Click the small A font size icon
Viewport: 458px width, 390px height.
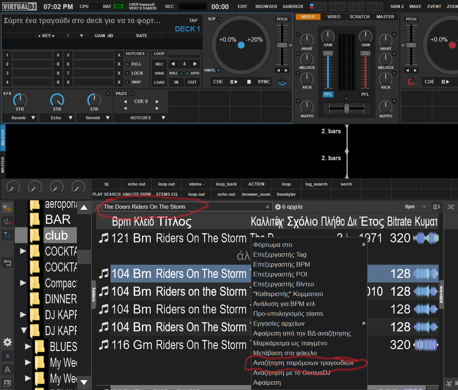coord(7,356)
